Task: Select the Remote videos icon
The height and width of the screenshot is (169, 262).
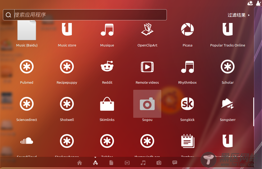Action: coord(147,67)
